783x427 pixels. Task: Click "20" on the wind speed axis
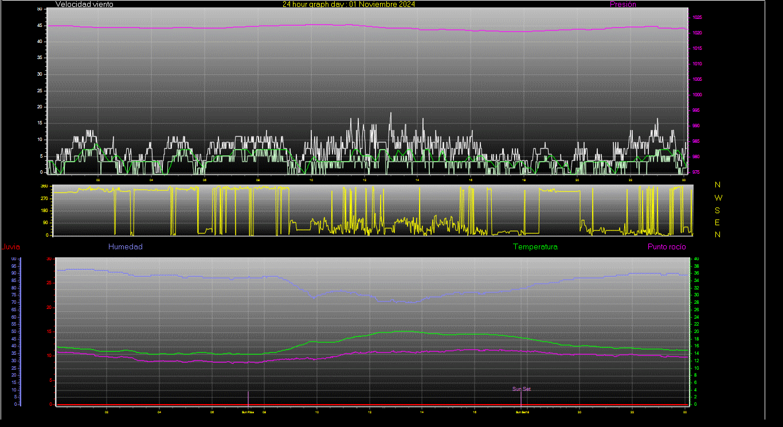(x=40, y=107)
